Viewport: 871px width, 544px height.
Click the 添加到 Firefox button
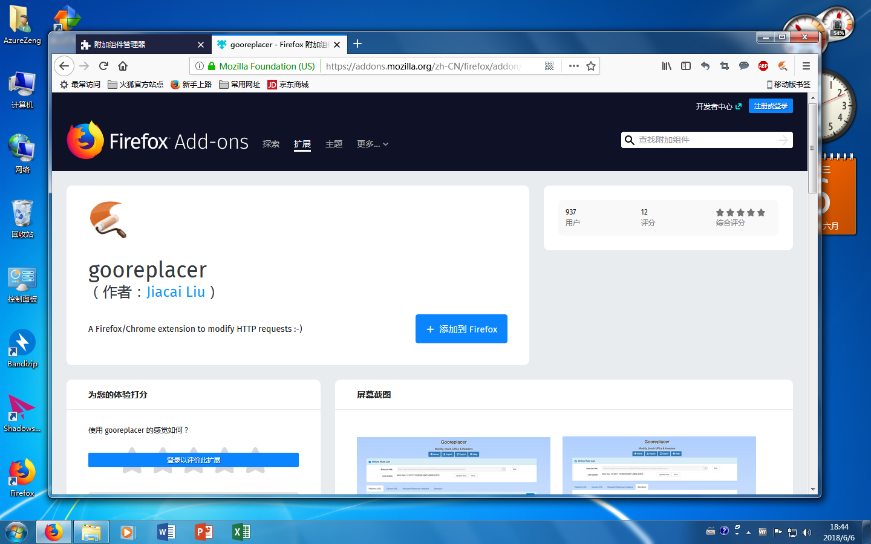(x=462, y=329)
